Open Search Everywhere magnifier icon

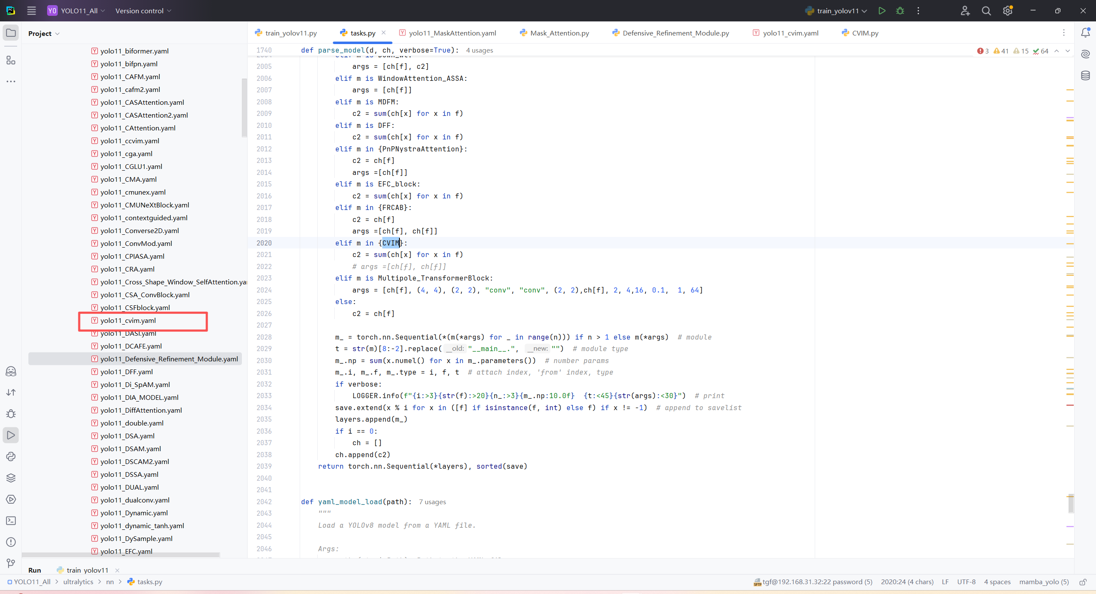pyautogui.click(x=986, y=11)
